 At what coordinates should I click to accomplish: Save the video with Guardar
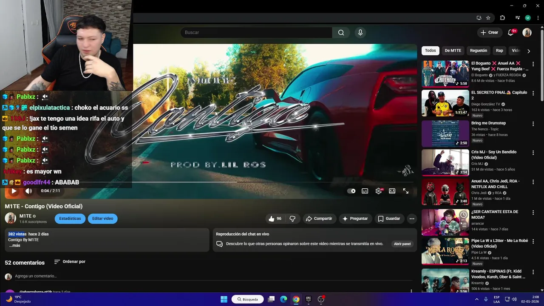pyautogui.click(x=389, y=218)
